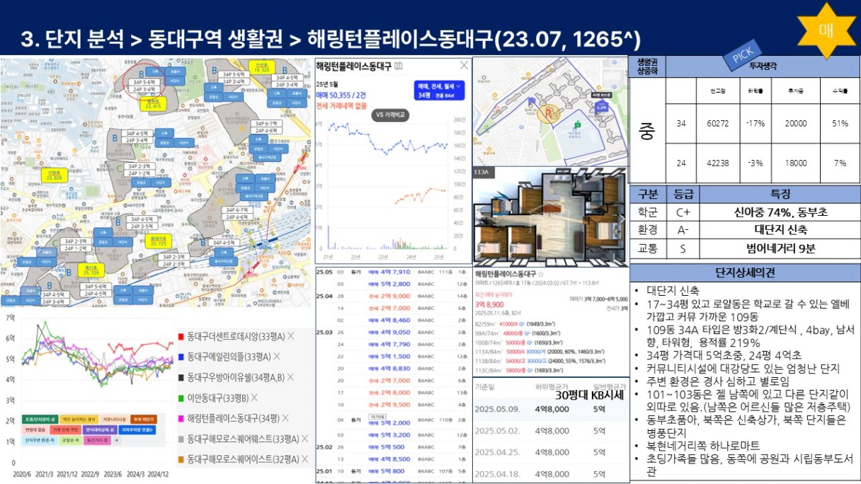This screenshot has height=484, width=861.
Task: Click the 113A floor plan label
Action: pos(482,171)
